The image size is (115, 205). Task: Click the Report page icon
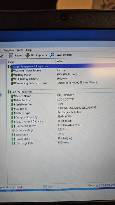11,56
